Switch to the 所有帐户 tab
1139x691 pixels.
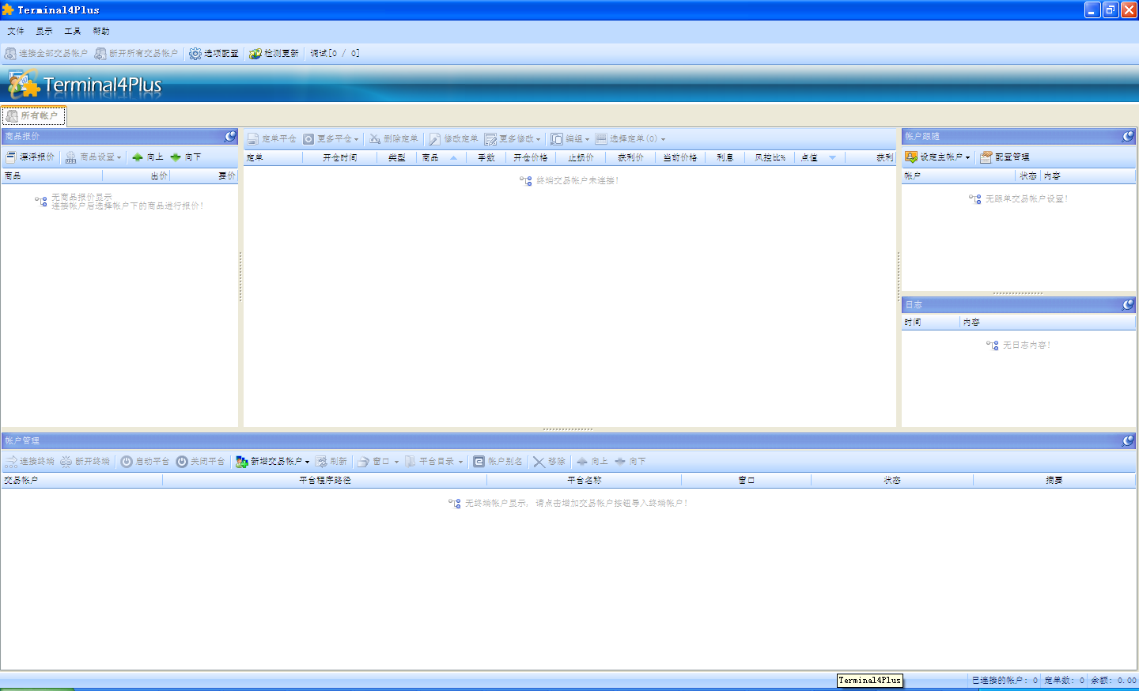(33, 116)
